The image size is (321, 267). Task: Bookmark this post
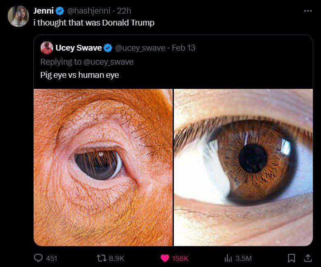click(291, 258)
